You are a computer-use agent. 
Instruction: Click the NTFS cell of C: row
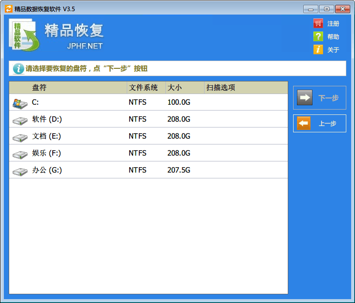pos(137,102)
